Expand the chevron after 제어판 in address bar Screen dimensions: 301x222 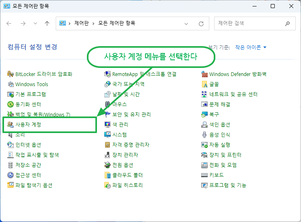(93, 23)
